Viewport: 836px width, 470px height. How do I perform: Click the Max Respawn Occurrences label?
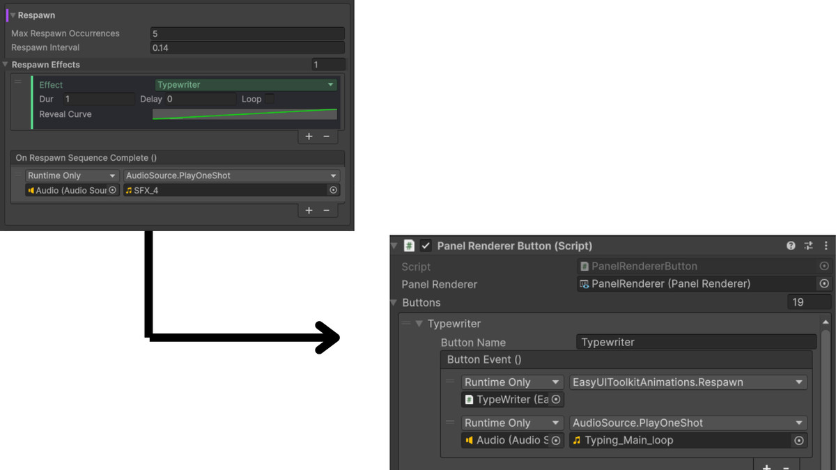pos(65,33)
